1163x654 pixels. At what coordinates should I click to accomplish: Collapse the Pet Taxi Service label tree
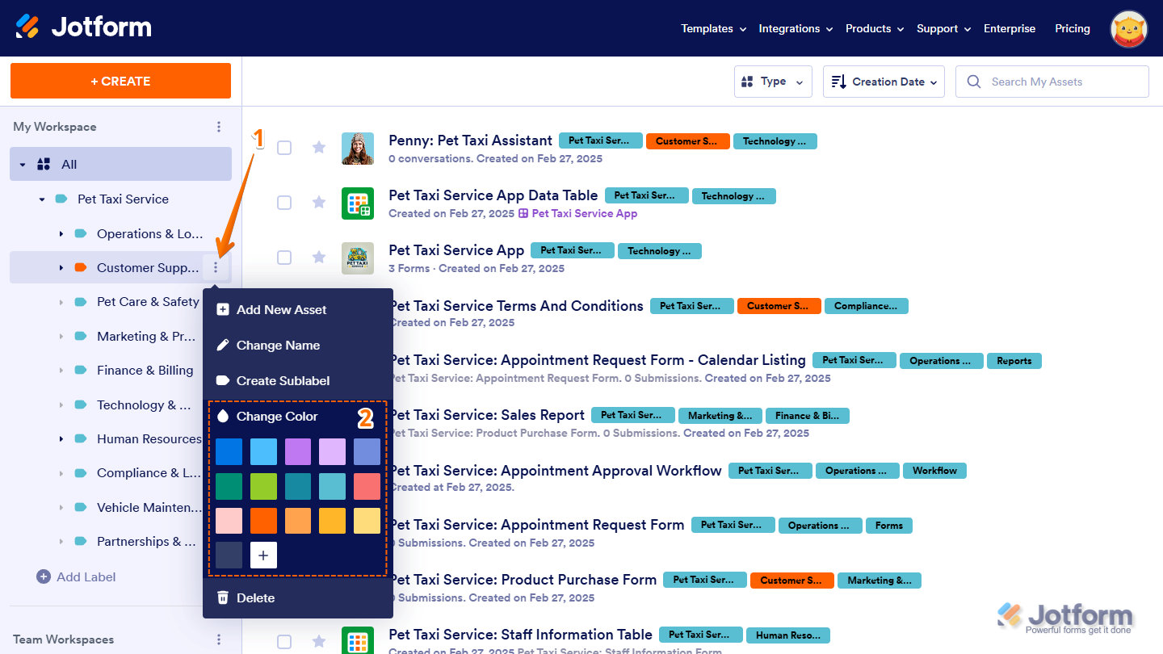(x=42, y=199)
